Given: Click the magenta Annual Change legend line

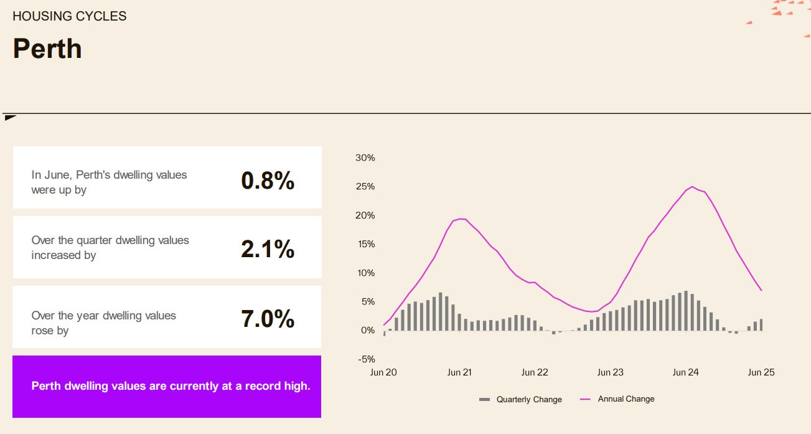Looking at the screenshot, I should click(x=585, y=399).
